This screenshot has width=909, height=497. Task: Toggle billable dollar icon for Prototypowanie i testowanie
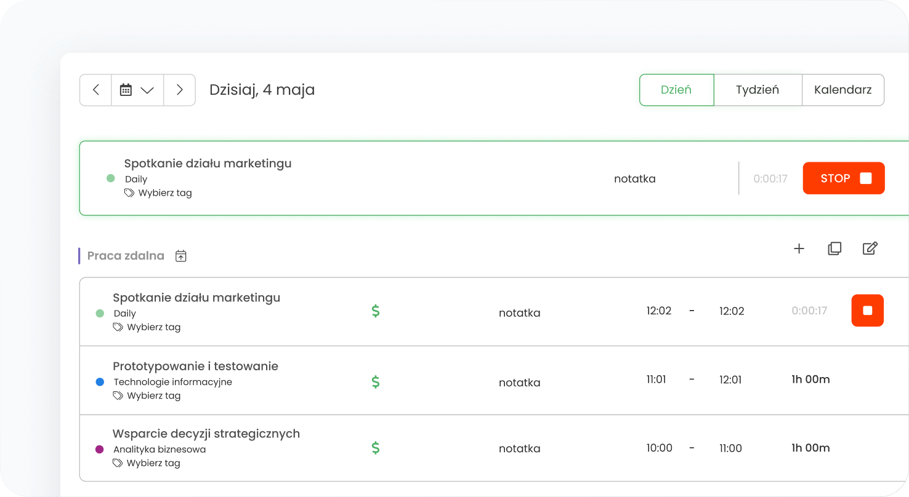pos(376,382)
